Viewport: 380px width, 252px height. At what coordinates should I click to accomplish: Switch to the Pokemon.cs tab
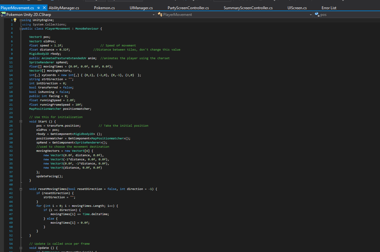(104, 8)
